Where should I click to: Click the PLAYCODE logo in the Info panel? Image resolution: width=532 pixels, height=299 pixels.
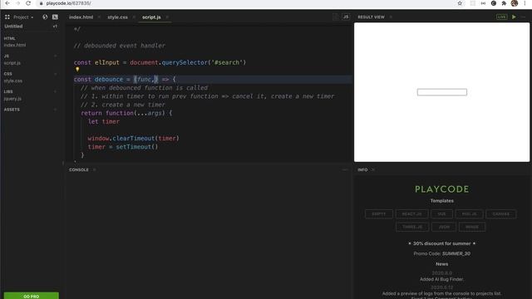point(441,189)
